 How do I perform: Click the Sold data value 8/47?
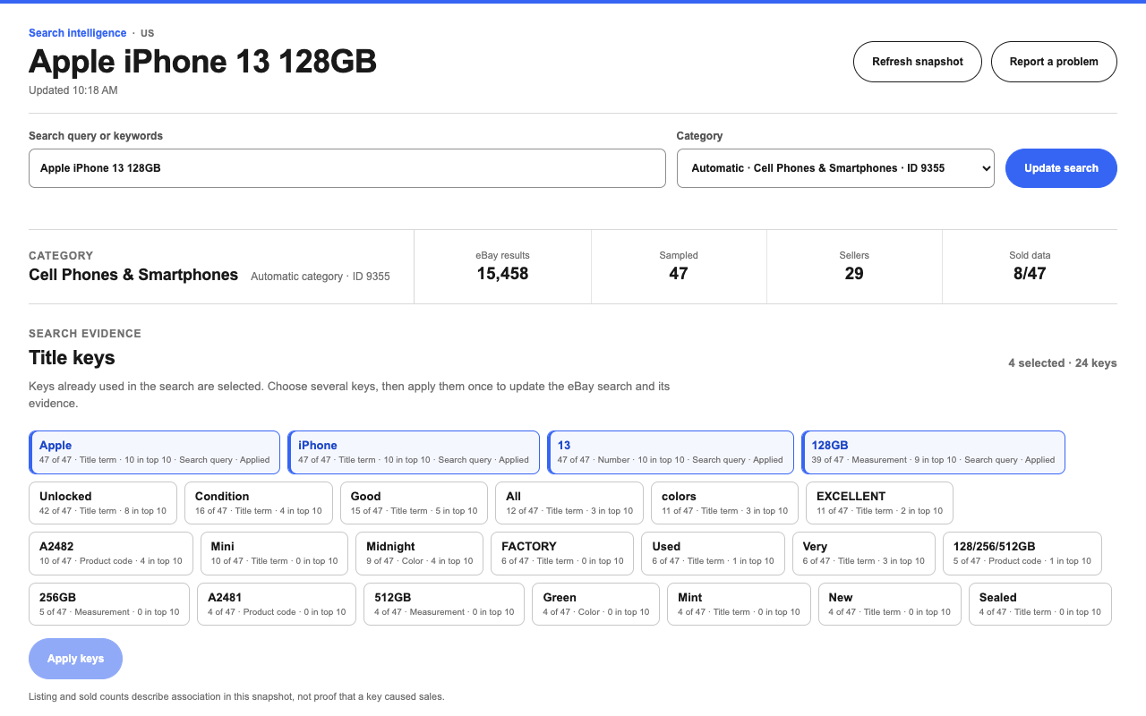(x=1030, y=274)
